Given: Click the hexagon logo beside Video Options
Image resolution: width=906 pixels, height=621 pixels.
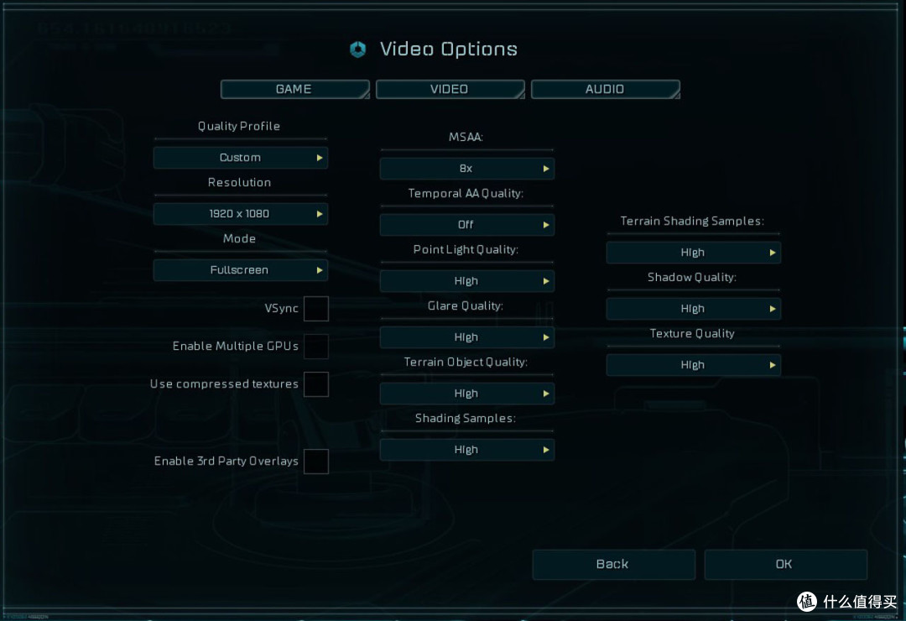Looking at the screenshot, I should 357,50.
